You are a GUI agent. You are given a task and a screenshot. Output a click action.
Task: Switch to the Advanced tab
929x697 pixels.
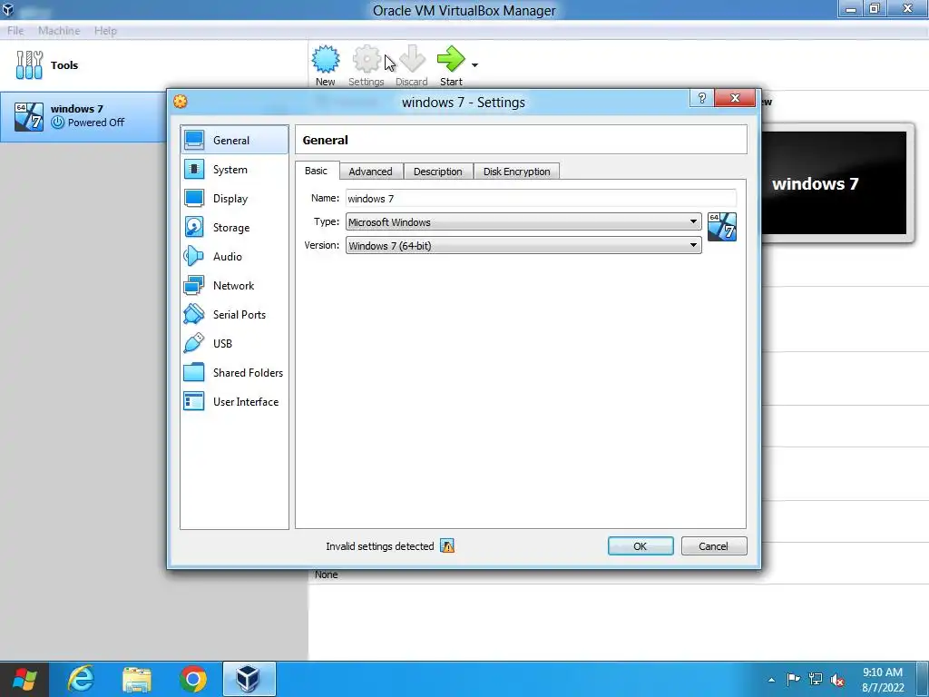371,172
